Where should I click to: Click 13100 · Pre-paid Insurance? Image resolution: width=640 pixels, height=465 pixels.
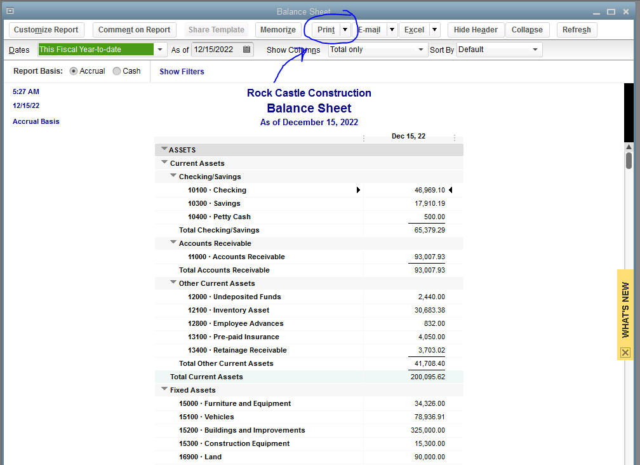click(x=234, y=337)
